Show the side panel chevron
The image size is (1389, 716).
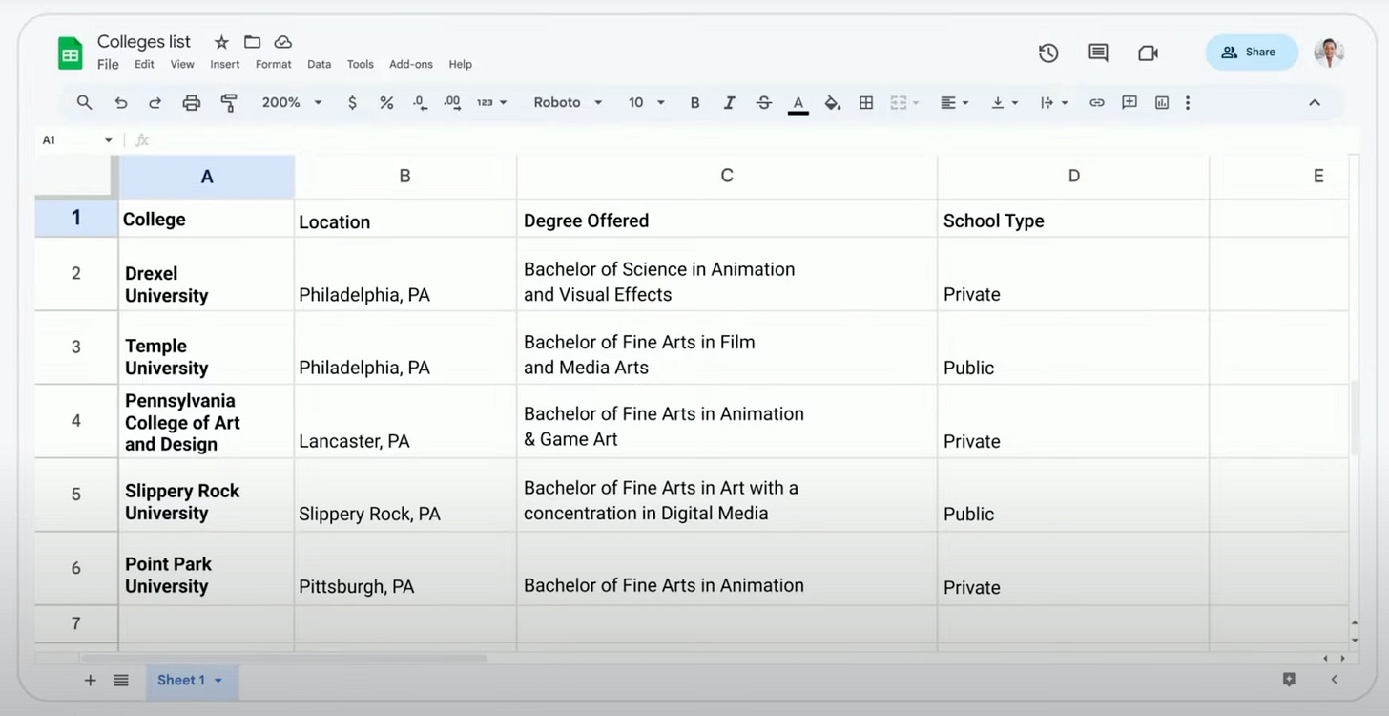[x=1334, y=680]
